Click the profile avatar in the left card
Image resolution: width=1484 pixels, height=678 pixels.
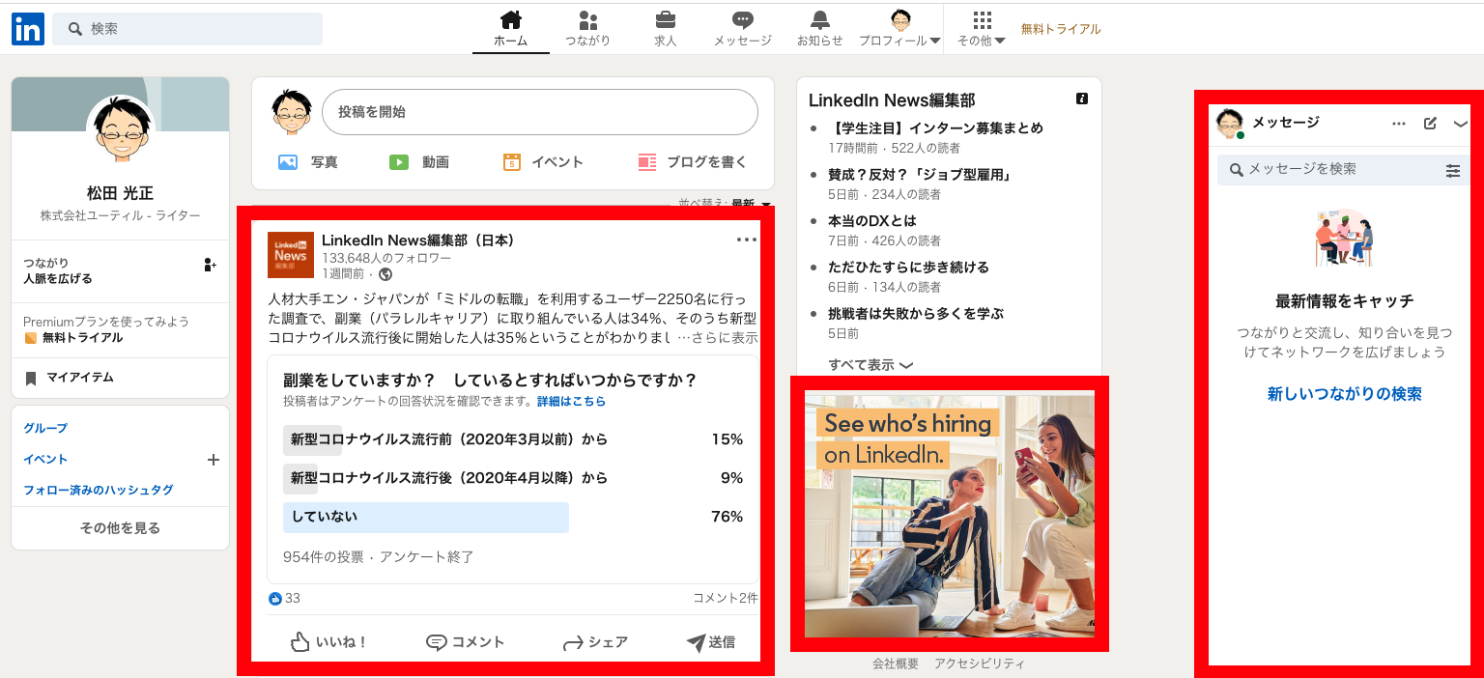point(121,129)
